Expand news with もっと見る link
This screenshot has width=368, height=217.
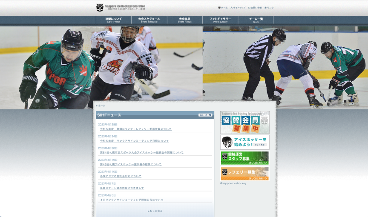pos(155,211)
